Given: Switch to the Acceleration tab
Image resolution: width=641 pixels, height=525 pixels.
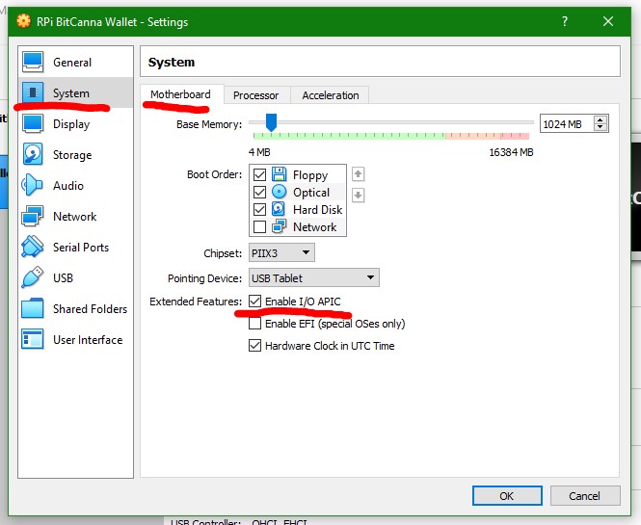Looking at the screenshot, I should [331, 95].
